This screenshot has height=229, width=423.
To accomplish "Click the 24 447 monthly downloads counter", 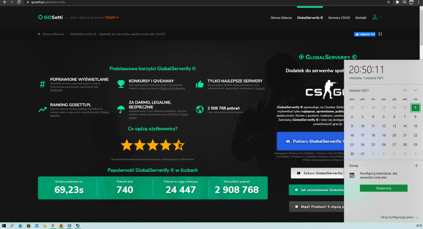I will pos(181,188).
